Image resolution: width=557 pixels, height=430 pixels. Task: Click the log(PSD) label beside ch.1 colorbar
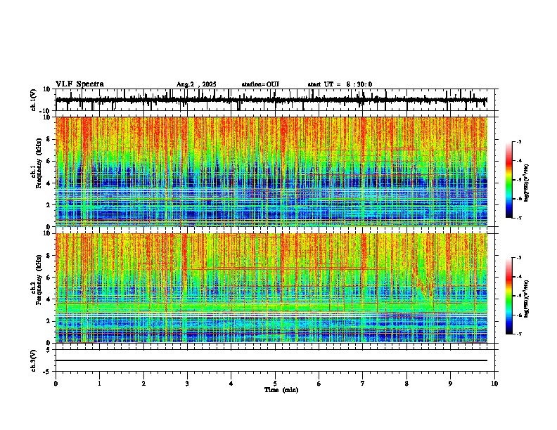(x=527, y=183)
